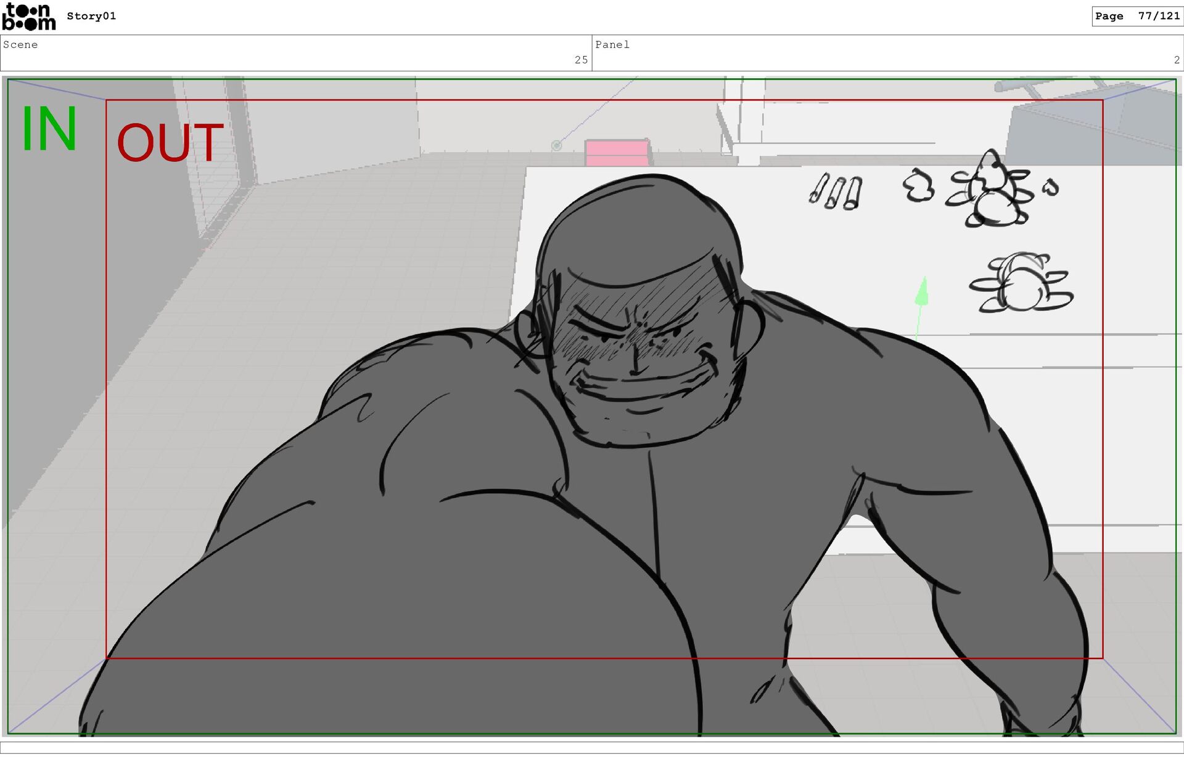Click the small circular camera target marker

(556, 145)
